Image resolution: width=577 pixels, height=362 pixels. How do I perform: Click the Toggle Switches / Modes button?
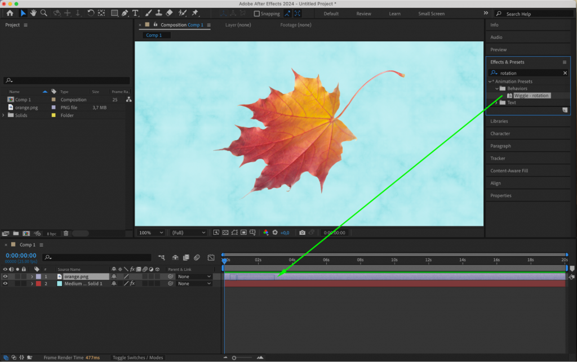(137, 357)
